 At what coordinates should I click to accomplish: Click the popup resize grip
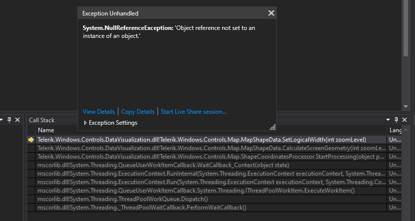click(272, 127)
